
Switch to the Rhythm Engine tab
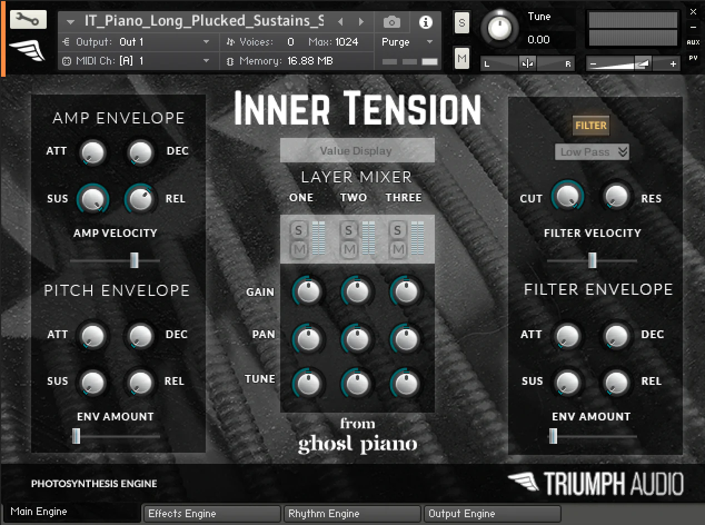[352, 514]
